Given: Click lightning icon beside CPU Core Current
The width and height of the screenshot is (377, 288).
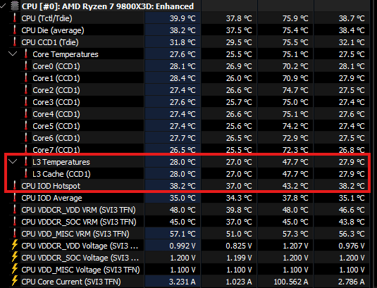Looking at the screenshot, I should pos(15,281).
